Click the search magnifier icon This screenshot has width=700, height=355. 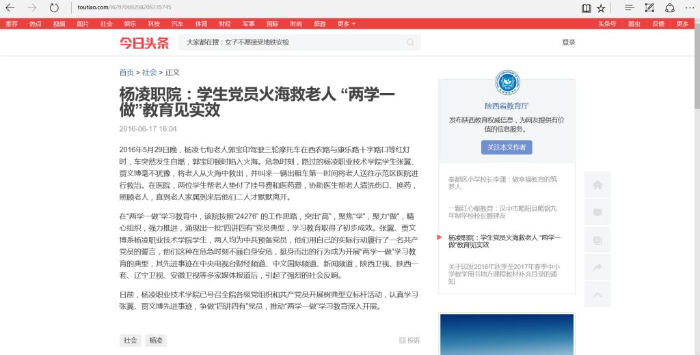pos(411,42)
